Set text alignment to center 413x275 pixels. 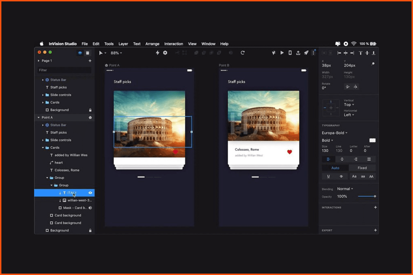point(342,159)
